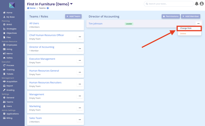
Task: Open three-dot menu beside Tim Johnson
Action: point(198,24)
